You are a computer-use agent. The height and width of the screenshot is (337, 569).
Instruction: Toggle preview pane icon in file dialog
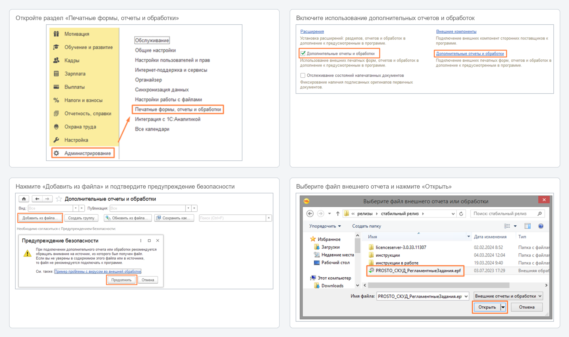pyautogui.click(x=528, y=226)
